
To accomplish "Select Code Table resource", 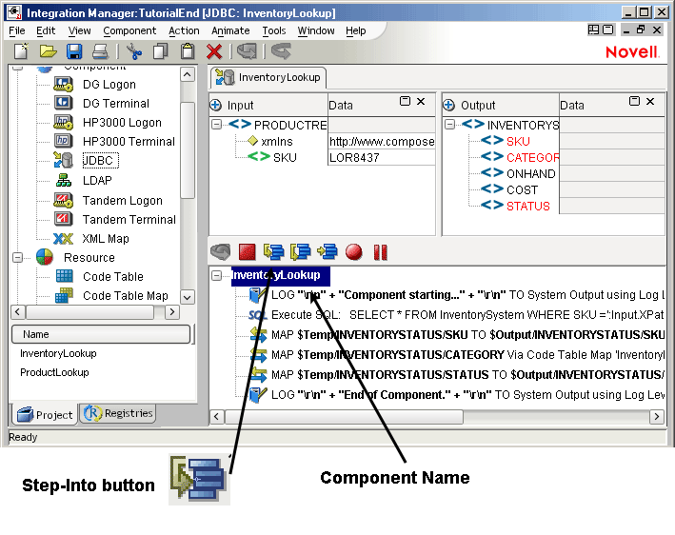I will 112,276.
